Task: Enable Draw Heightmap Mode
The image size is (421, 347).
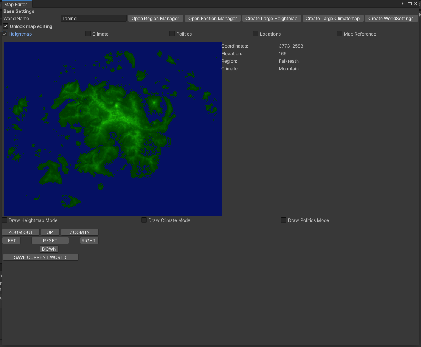Action: pos(5,220)
